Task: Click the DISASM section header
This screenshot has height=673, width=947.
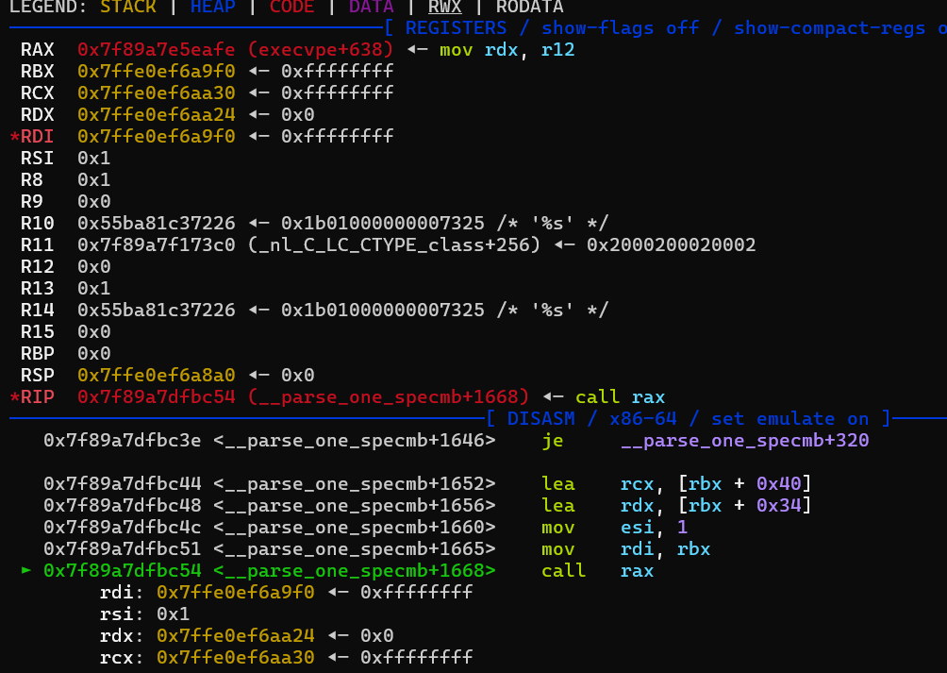Action: pyautogui.click(x=541, y=419)
